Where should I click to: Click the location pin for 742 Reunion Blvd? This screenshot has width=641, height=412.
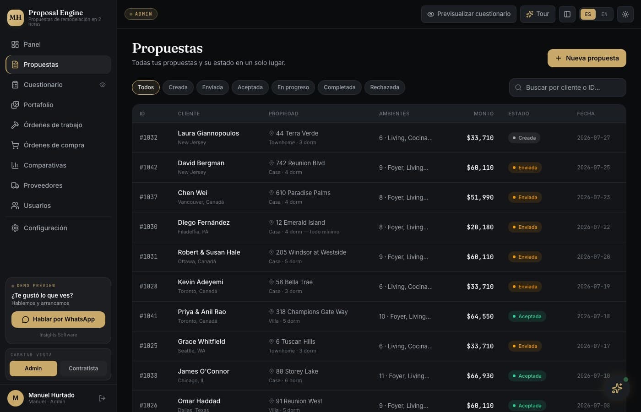(x=272, y=163)
